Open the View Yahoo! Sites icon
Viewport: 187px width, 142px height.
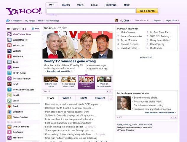9,34
